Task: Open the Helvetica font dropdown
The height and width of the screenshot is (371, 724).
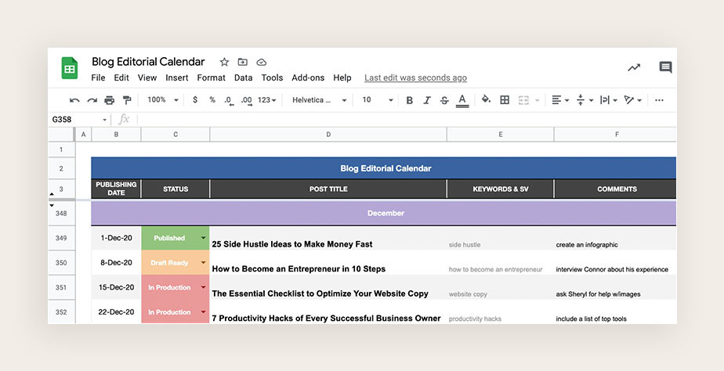Action: coord(319,99)
